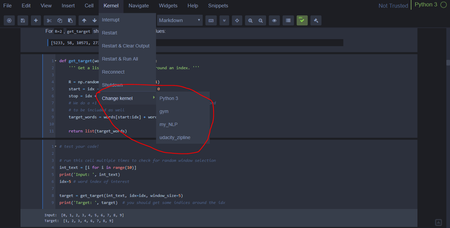Click the gavel toolbar icon
450x228 pixels.
click(x=316, y=20)
